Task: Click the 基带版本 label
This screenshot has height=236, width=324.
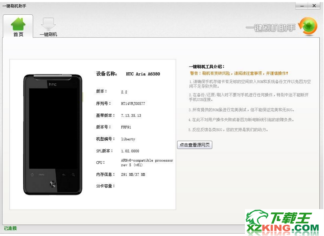Action: (x=105, y=115)
